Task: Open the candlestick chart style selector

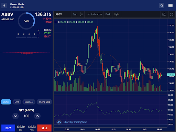Action: point(81,14)
